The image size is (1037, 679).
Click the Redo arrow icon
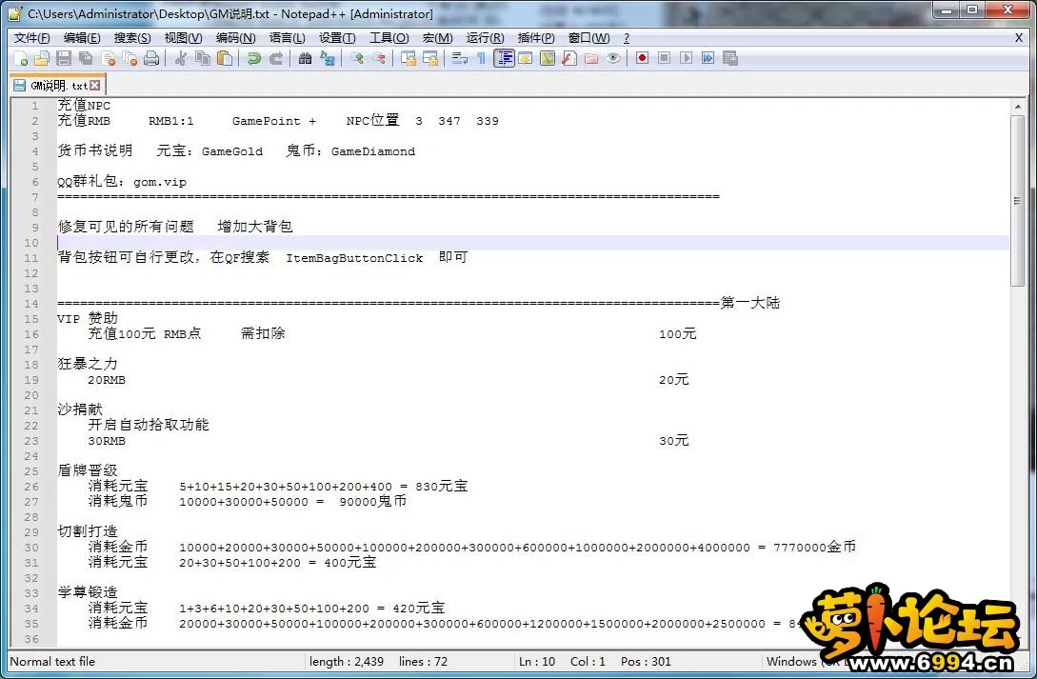(x=276, y=59)
